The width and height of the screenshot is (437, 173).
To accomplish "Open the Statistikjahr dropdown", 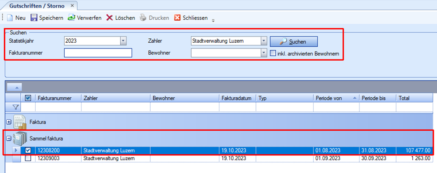I will point(123,41).
